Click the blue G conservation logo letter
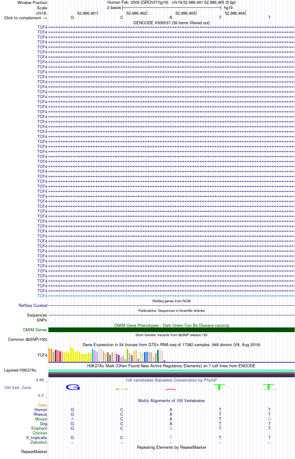Viewport: 295px width, 459px height. point(73,387)
